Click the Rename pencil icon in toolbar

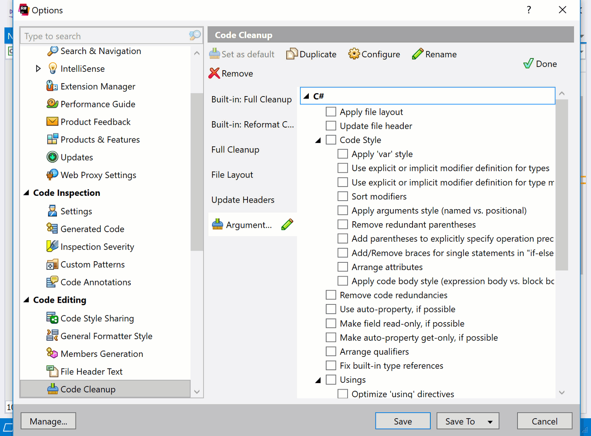(x=417, y=54)
